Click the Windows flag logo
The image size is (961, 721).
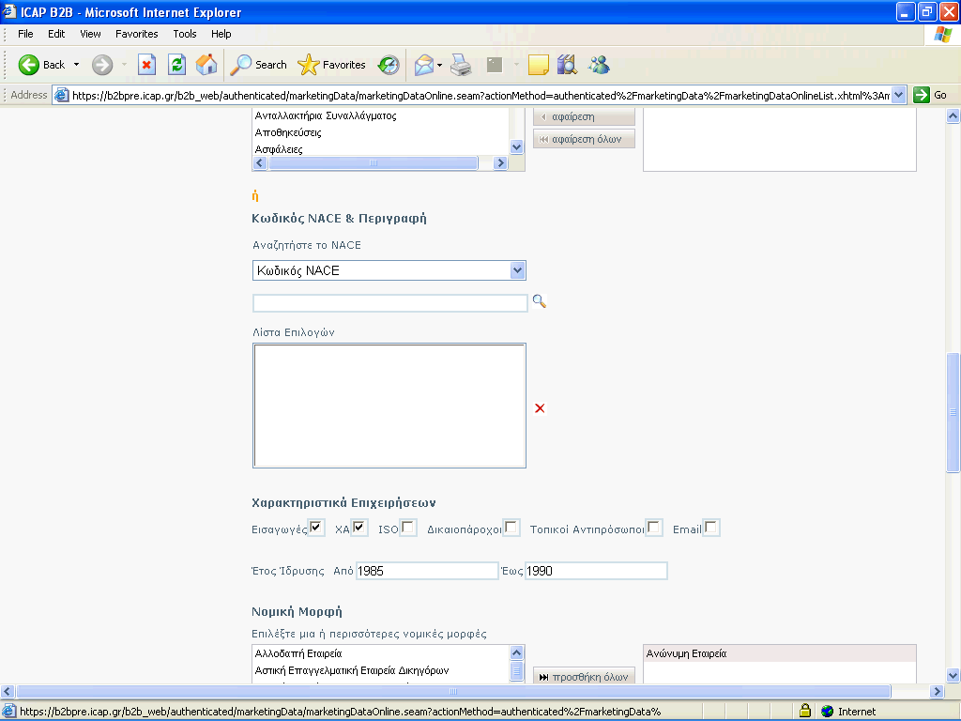pyautogui.click(x=942, y=35)
